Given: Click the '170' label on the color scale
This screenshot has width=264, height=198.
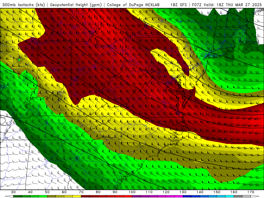Looking at the screenshot, I should [251, 192].
